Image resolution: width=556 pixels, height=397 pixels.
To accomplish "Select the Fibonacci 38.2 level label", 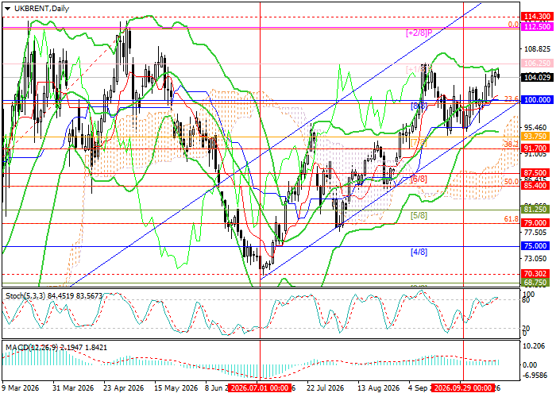I will tap(512, 145).
